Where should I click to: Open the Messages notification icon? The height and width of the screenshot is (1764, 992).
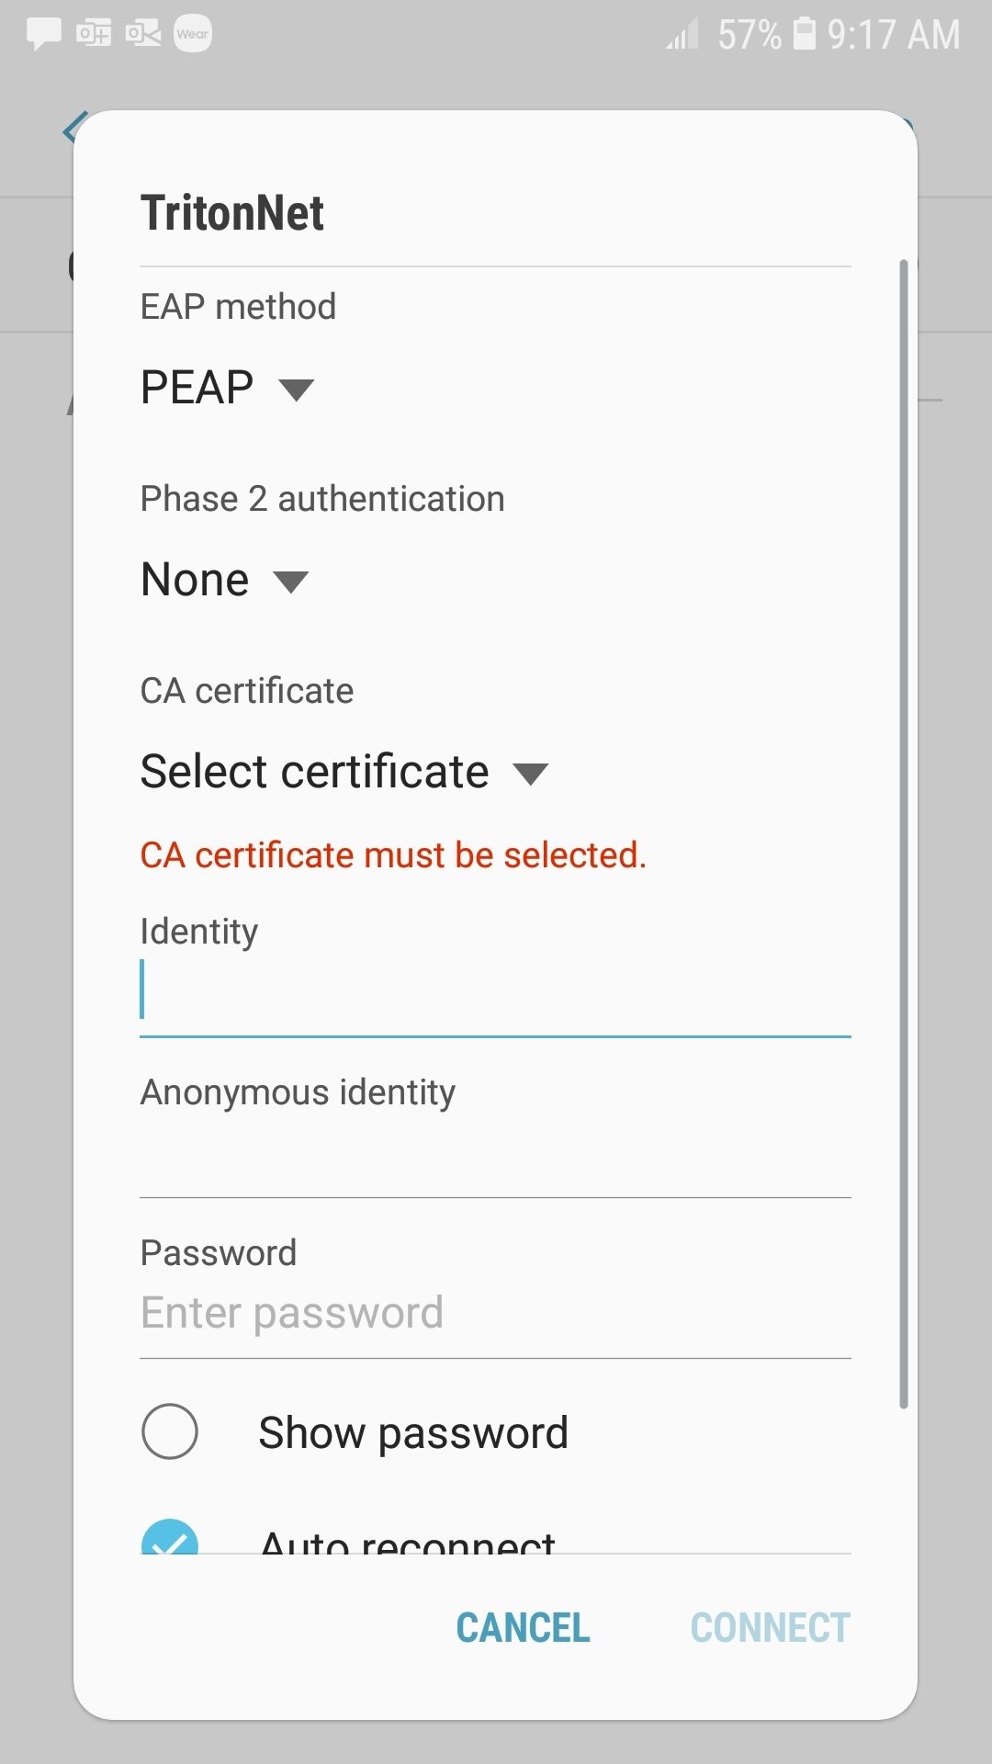[x=43, y=33]
